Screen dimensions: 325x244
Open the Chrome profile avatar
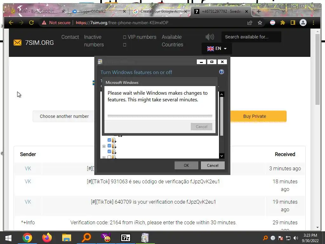[x=303, y=23]
